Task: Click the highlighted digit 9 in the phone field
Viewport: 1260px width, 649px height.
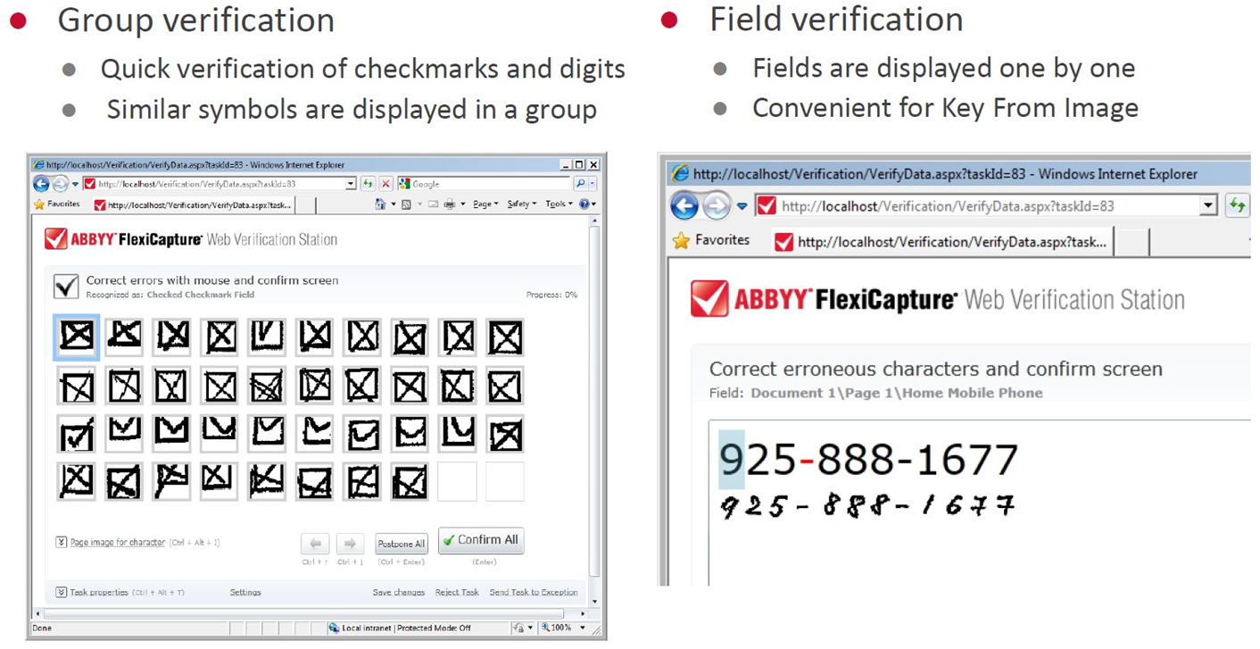Action: click(x=732, y=460)
